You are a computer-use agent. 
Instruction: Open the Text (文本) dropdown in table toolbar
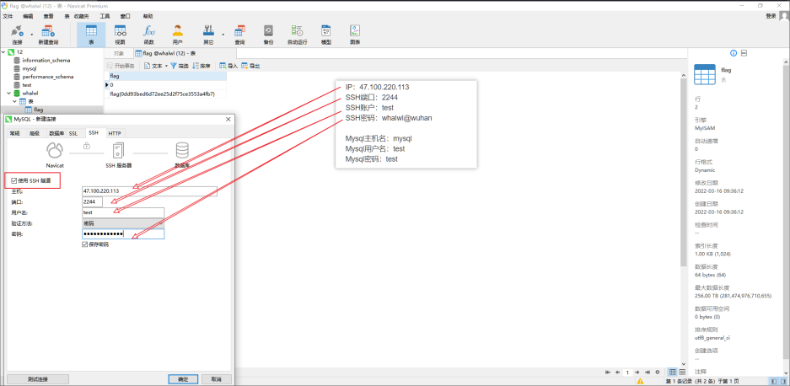click(x=156, y=66)
